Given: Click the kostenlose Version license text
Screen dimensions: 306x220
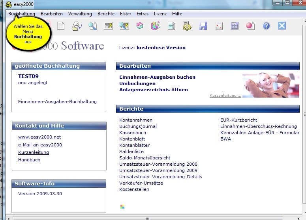Looking at the screenshot, I should pyautogui.click(x=161, y=48).
